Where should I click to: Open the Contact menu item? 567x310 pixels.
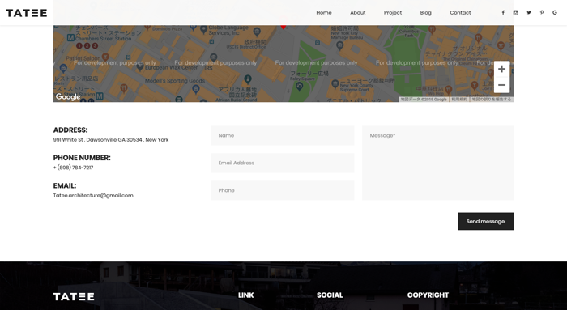(x=460, y=13)
